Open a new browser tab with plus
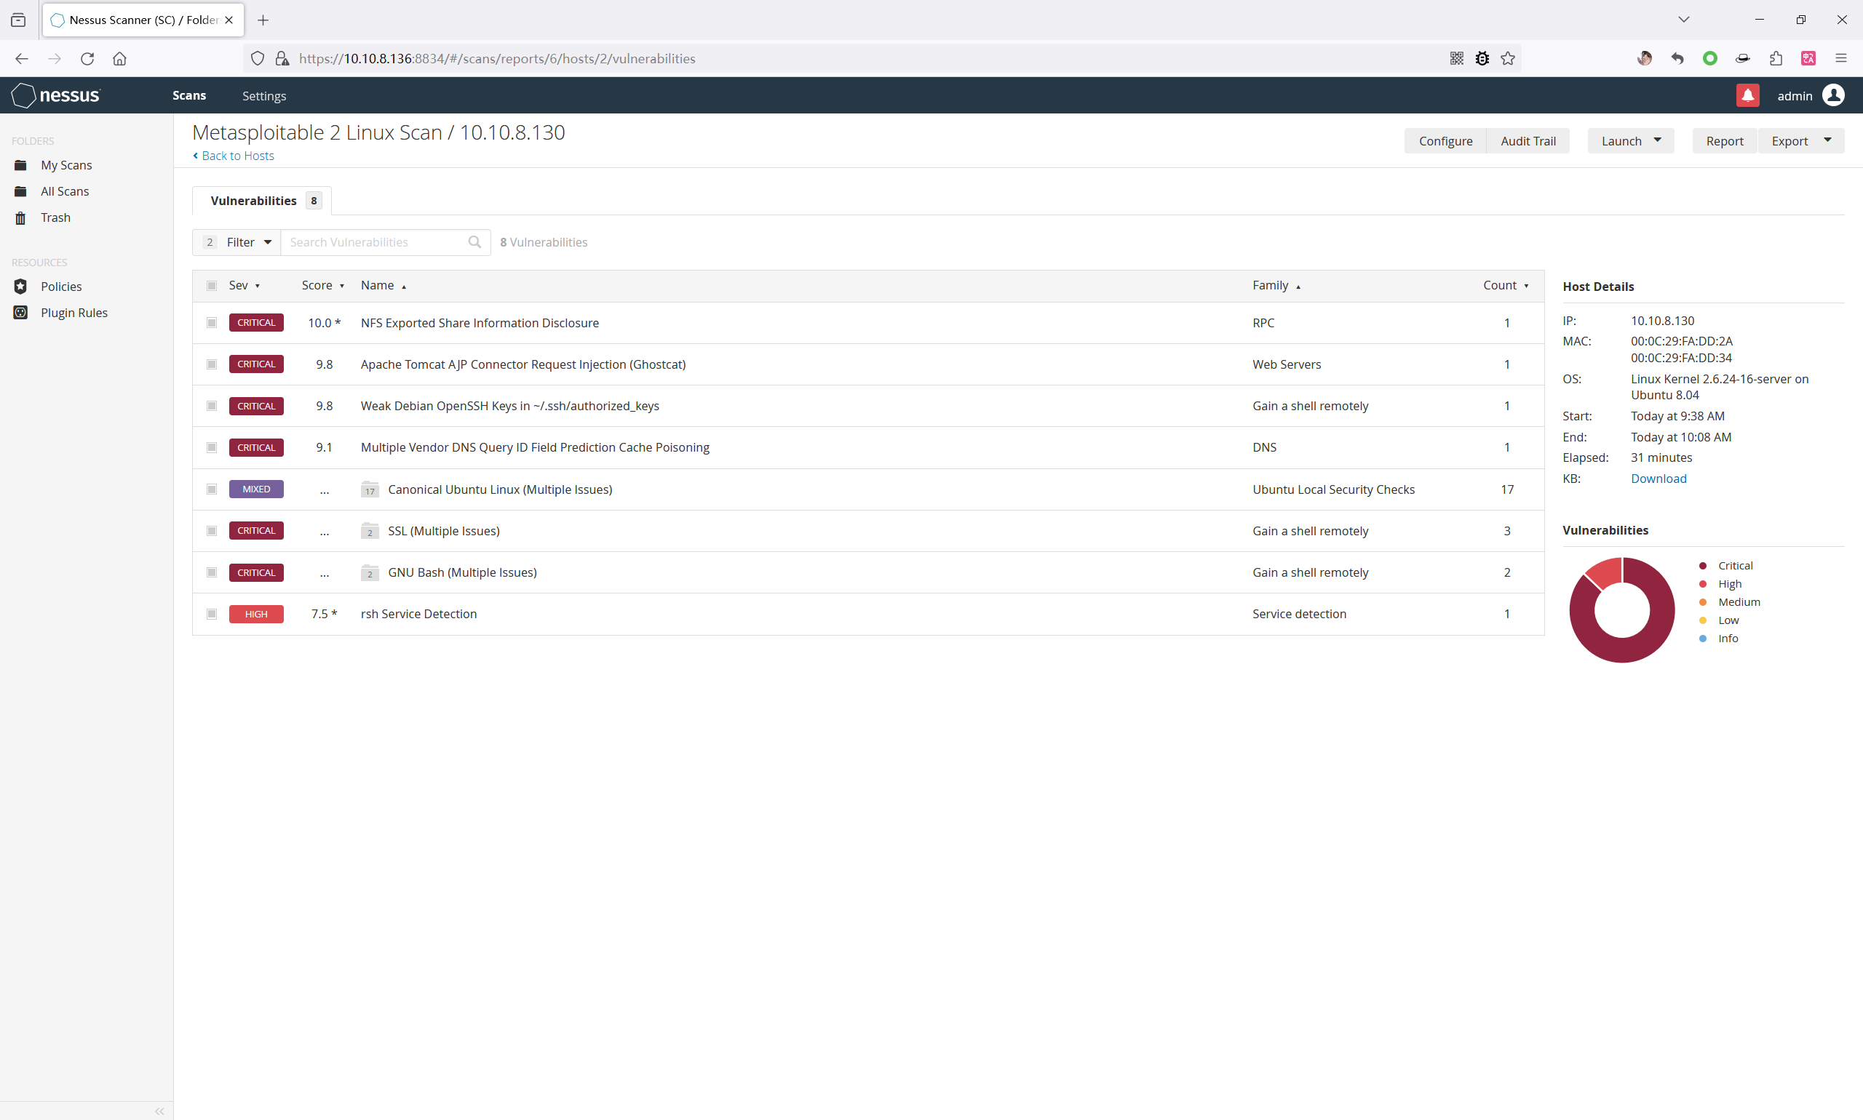The height and width of the screenshot is (1120, 1863). (x=263, y=20)
